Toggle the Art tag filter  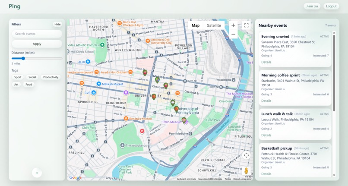pos(16,85)
